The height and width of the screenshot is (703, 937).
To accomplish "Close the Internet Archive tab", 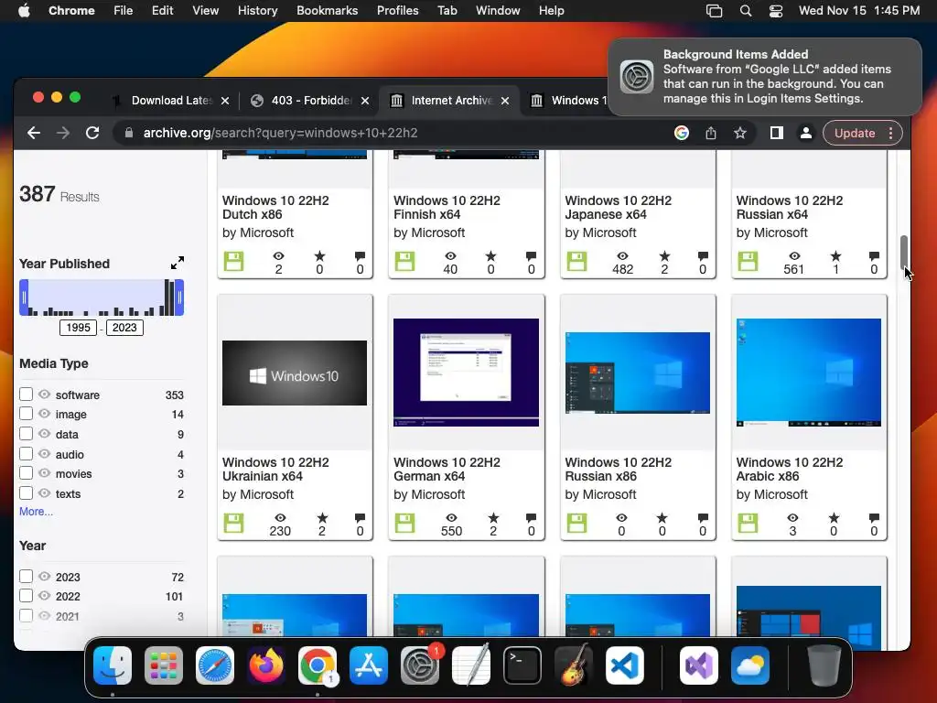I will [x=505, y=101].
